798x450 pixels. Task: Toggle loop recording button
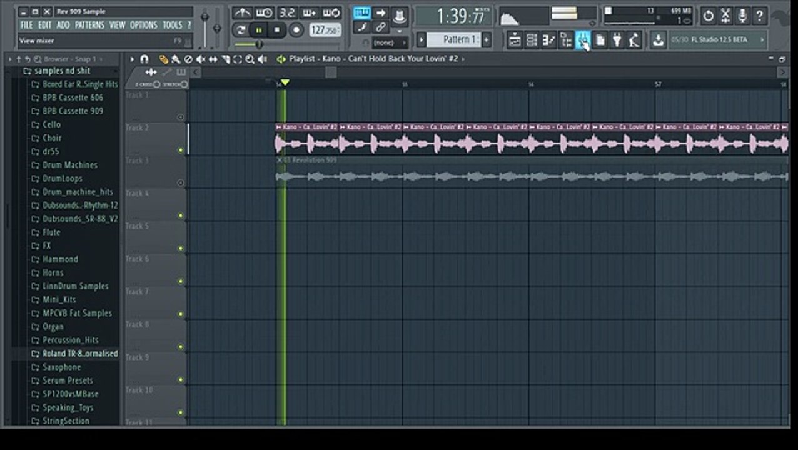click(x=331, y=13)
